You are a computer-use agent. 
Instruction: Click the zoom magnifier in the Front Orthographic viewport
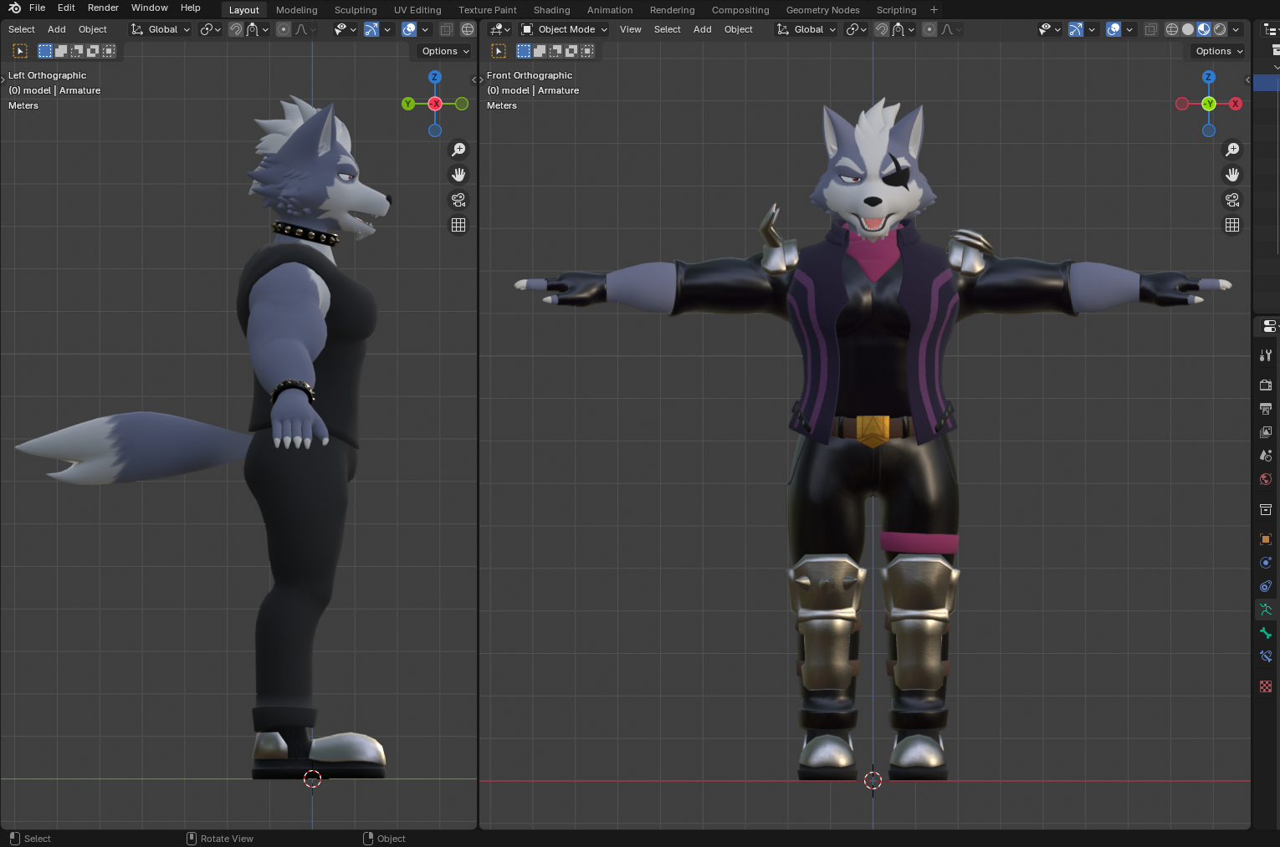pos(1232,150)
